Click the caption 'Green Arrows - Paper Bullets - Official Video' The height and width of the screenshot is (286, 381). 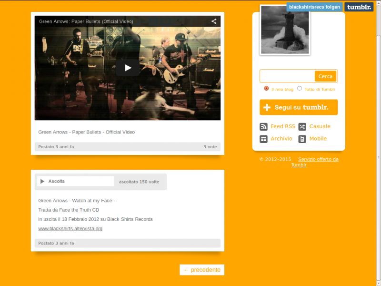[x=87, y=132]
